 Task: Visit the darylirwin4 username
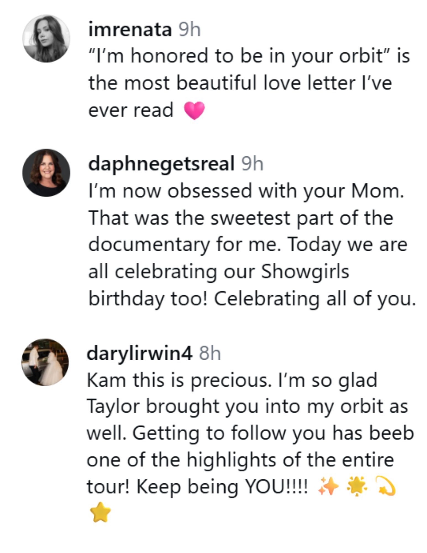point(139,353)
